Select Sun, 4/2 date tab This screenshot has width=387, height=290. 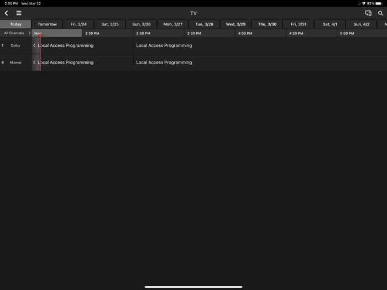pyautogui.click(x=362, y=24)
